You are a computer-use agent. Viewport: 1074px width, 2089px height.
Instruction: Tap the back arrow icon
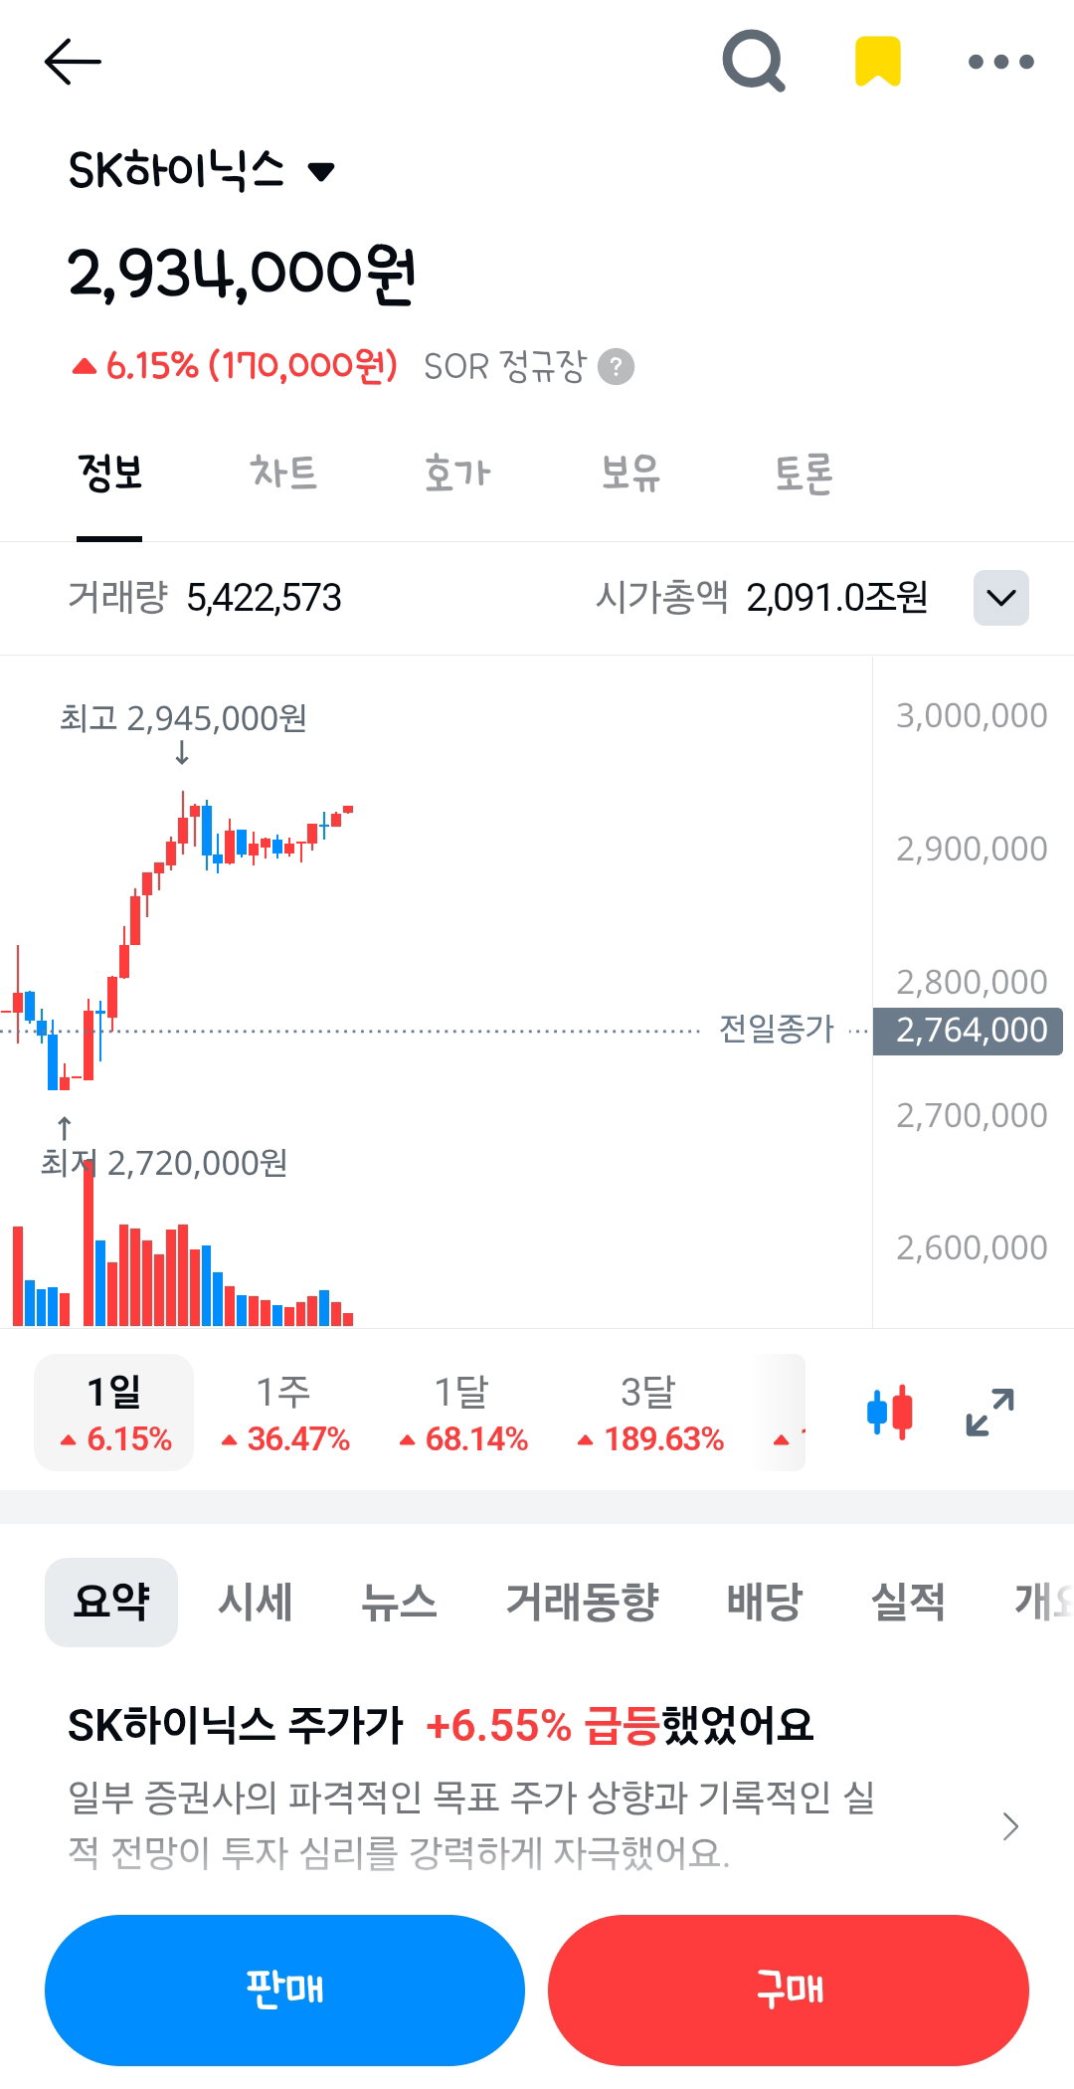point(73,62)
